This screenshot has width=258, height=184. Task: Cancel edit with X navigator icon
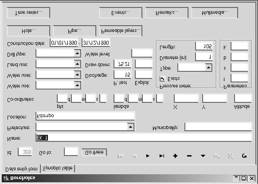231,156
